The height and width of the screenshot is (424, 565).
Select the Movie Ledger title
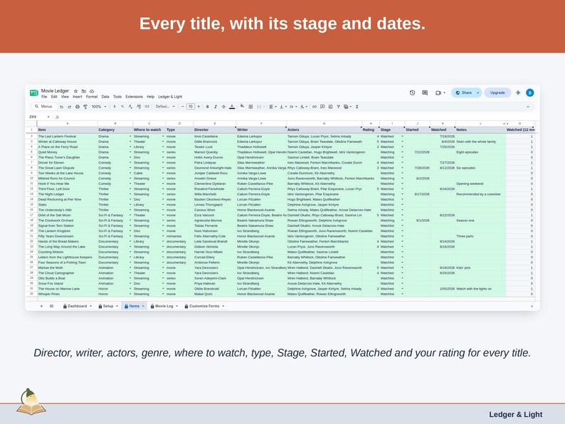point(55,91)
